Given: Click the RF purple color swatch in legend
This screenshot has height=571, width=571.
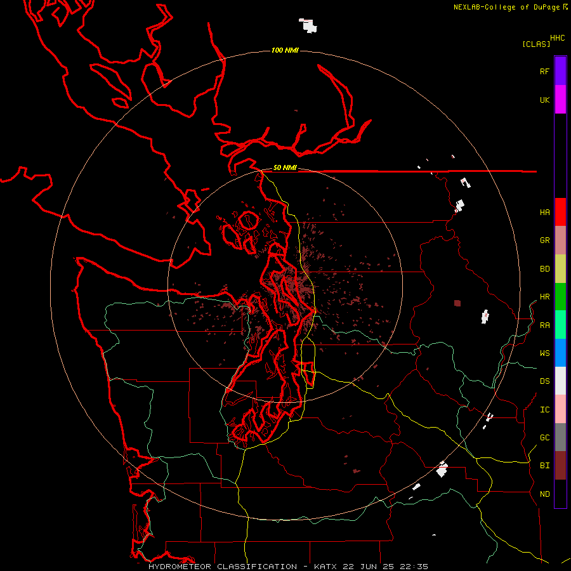Looking at the screenshot, I should (560, 71).
